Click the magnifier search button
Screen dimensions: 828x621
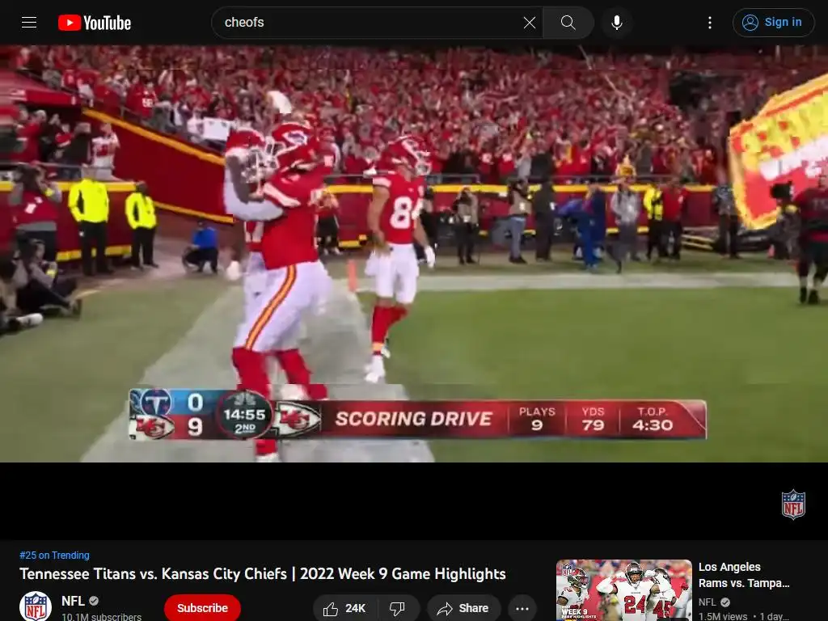pyautogui.click(x=568, y=22)
